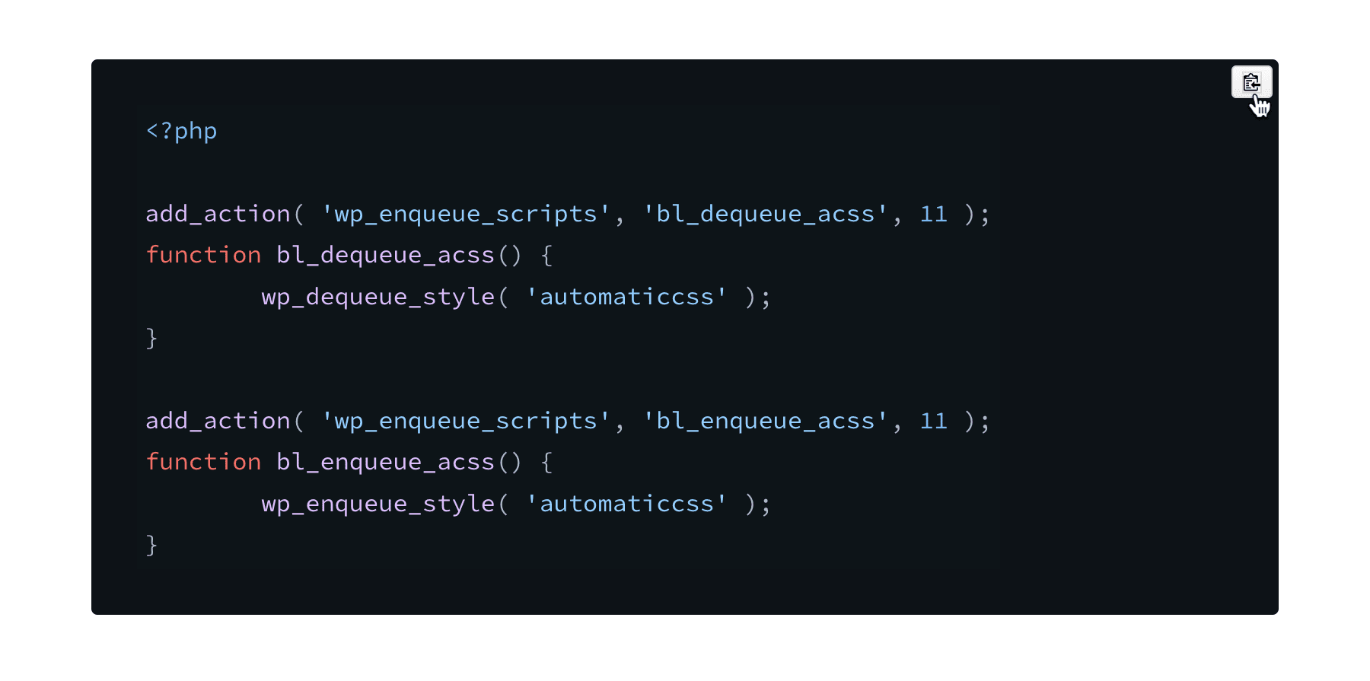Click the wp_enqueue_style call
The height and width of the screenshot is (681, 1370).
coord(378,504)
